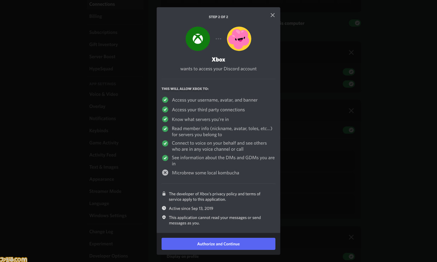Click the Xbox logo icon
The width and height of the screenshot is (437, 262).
coord(198,39)
